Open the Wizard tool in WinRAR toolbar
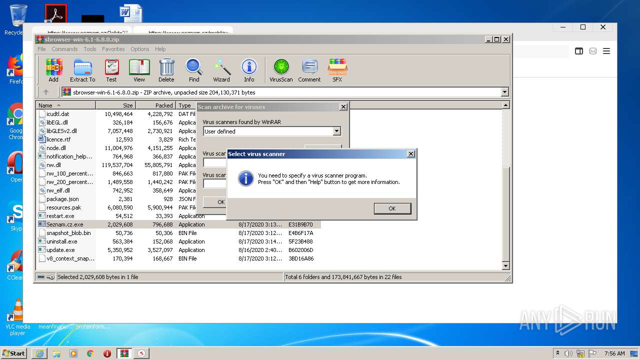Image resolution: width=640 pixels, height=360 pixels. (221, 70)
